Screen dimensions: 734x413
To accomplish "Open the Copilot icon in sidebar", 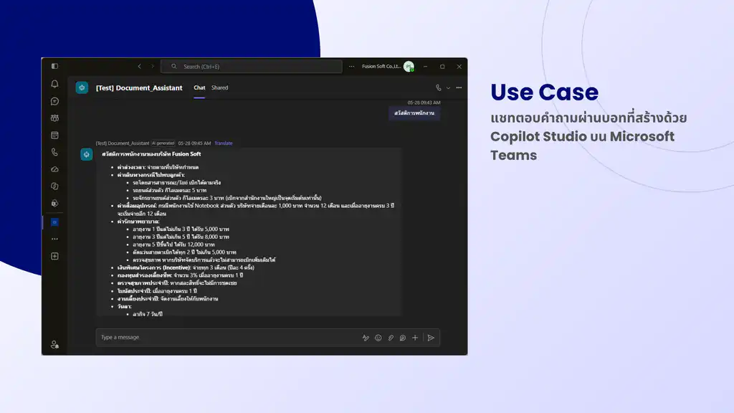I will (x=54, y=186).
